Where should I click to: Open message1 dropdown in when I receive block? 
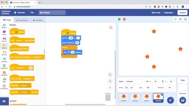point(28,79)
